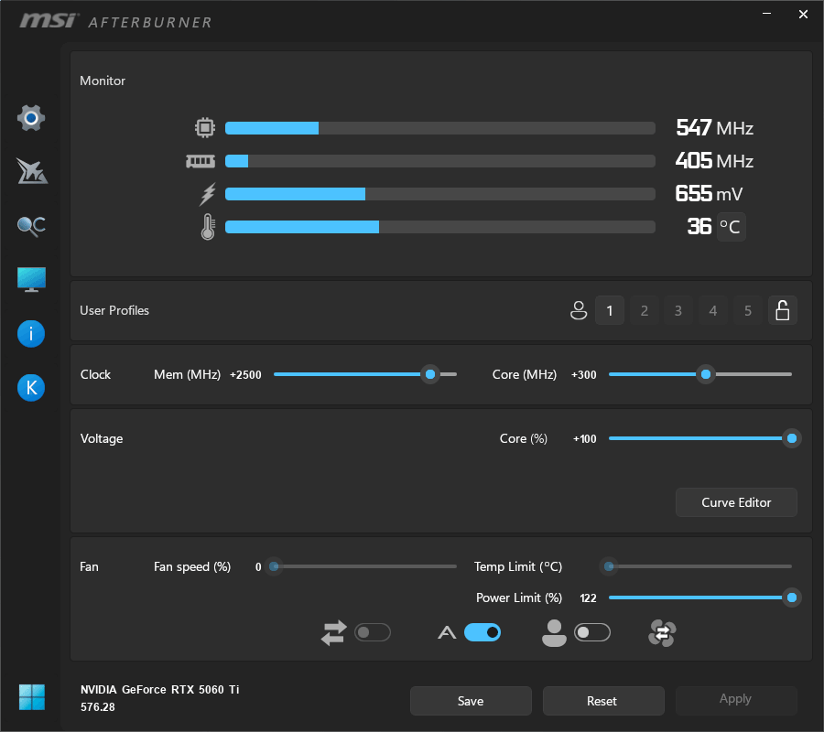Viewport: 824px width, 732px height.
Task: Click the fan sync icon
Action: pos(662,632)
